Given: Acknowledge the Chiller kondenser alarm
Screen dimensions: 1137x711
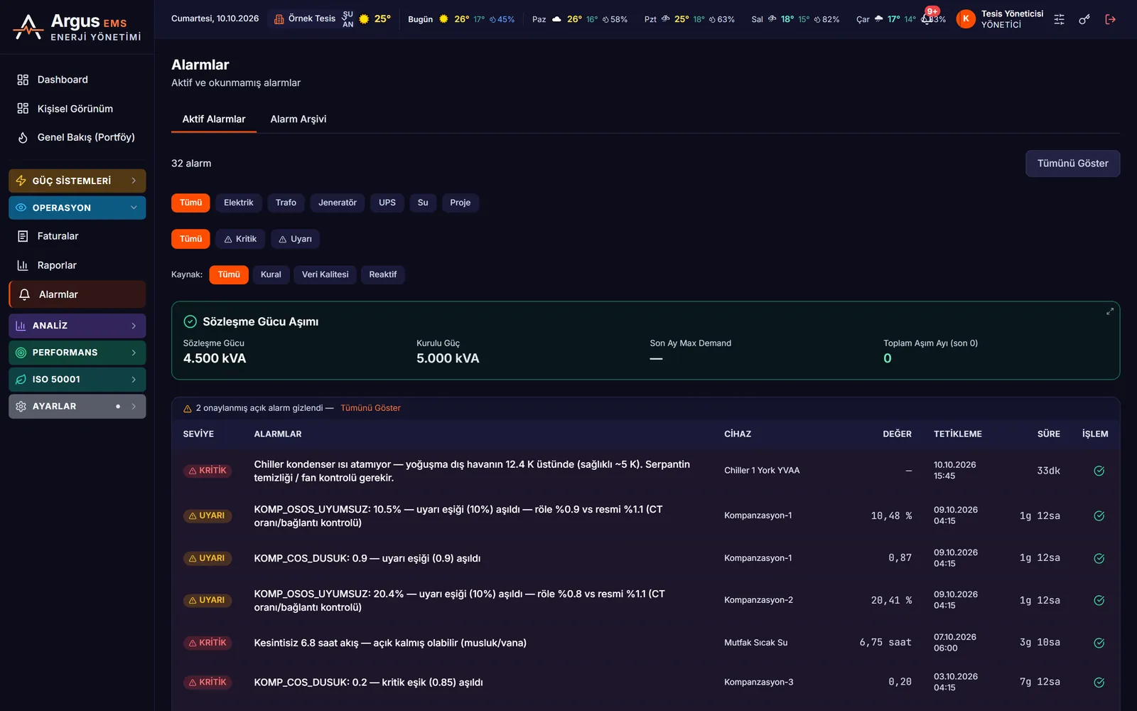Looking at the screenshot, I should pyautogui.click(x=1099, y=471).
